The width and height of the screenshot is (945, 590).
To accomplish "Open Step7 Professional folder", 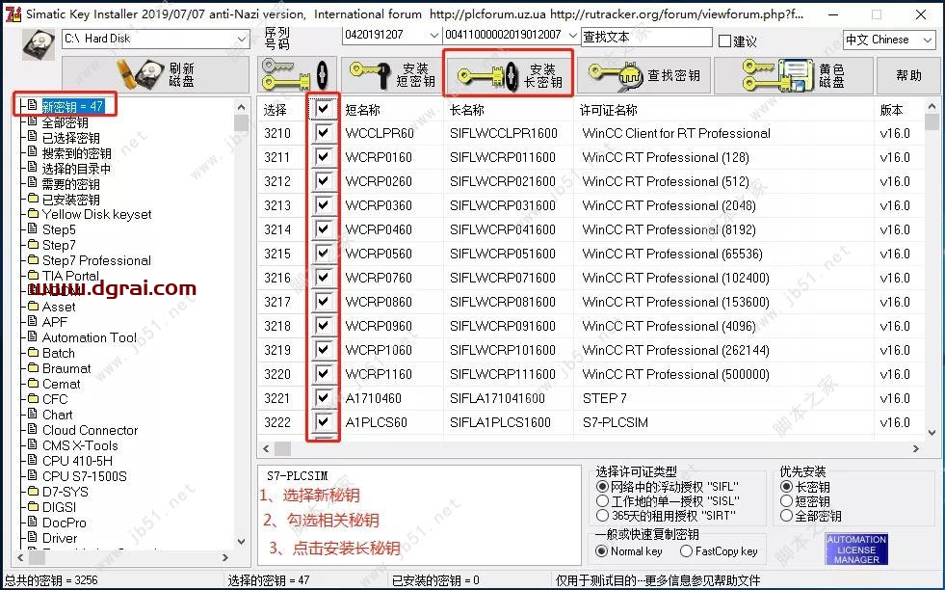I will [x=96, y=260].
